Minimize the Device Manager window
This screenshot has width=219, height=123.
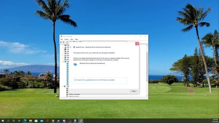point(135,36)
